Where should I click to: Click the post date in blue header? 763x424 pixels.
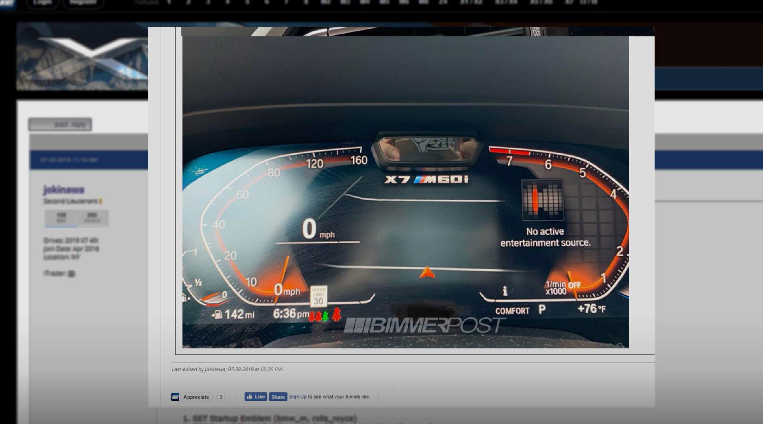pos(69,160)
